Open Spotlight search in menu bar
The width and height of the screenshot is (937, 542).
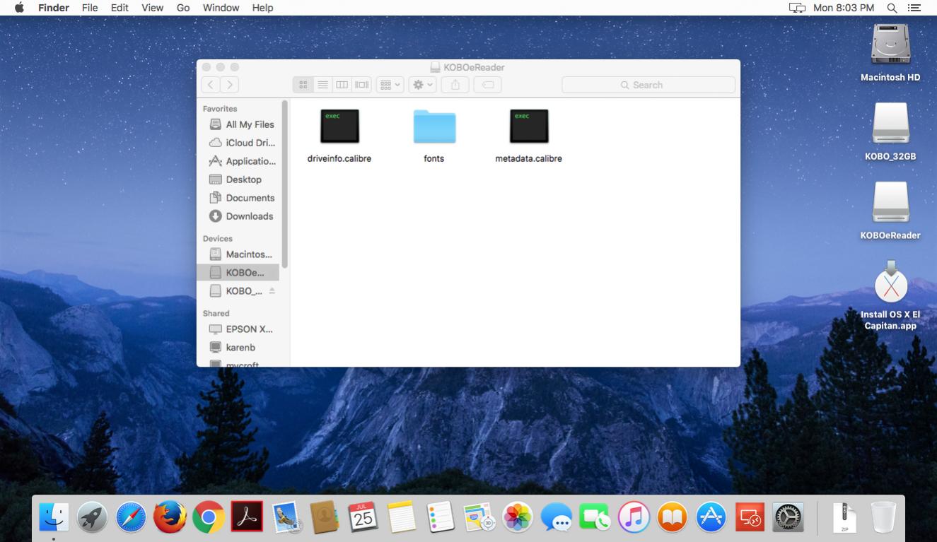point(892,8)
